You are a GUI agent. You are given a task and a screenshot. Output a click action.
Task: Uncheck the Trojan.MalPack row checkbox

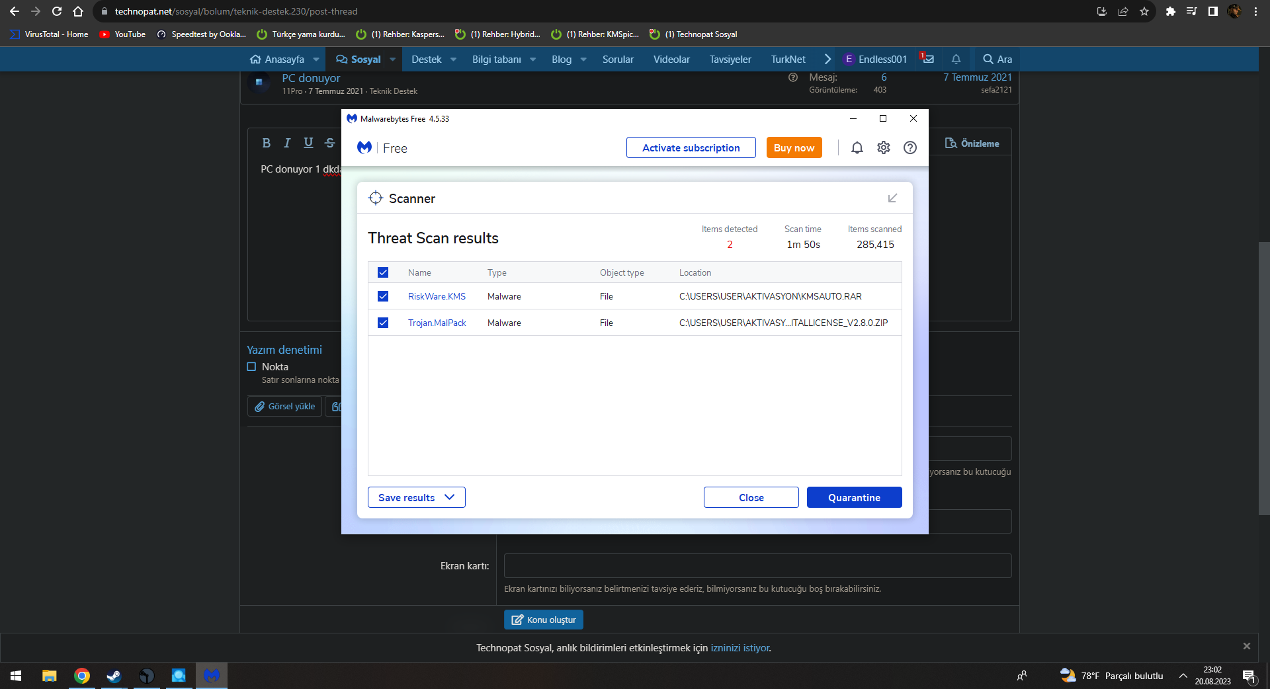[x=383, y=323]
